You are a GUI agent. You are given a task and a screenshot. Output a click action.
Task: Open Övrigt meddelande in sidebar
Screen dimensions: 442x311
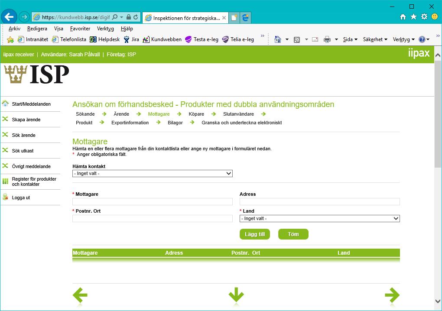[x=31, y=166]
